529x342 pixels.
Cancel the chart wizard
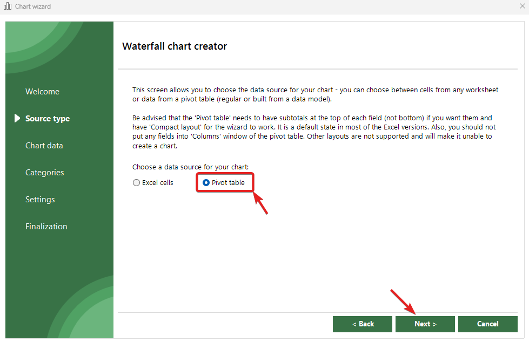click(487, 324)
